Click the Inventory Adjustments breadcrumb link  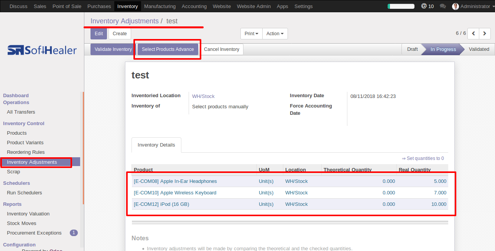pos(125,21)
